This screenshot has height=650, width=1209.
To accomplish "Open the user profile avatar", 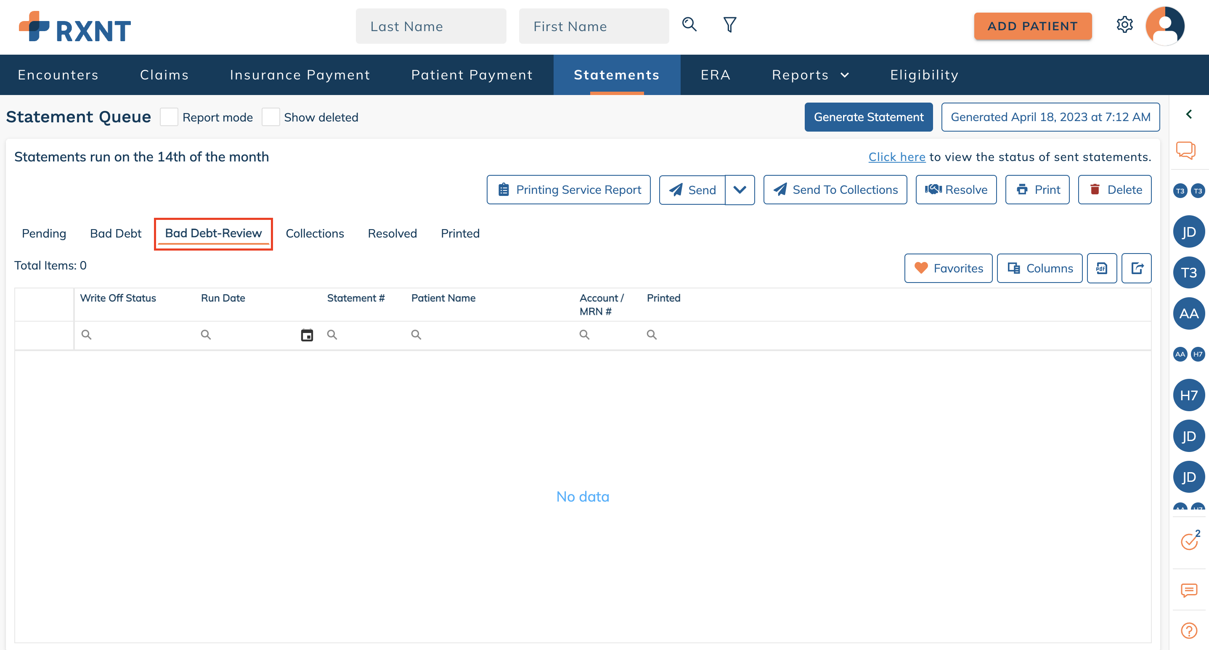I will (x=1165, y=26).
